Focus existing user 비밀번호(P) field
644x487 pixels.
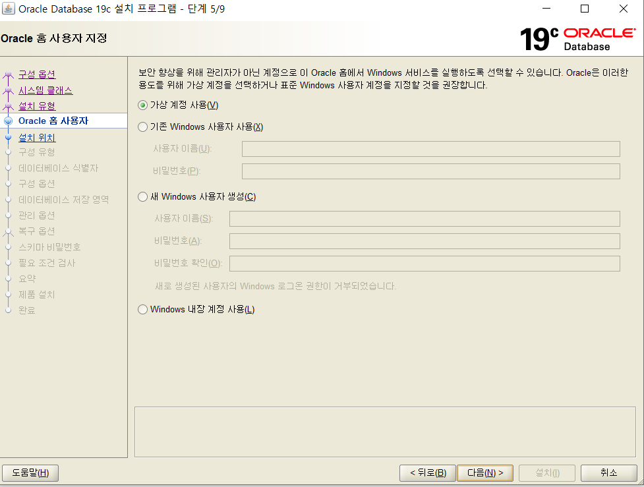431,171
